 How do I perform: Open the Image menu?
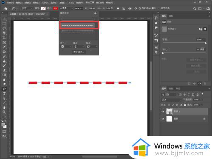pyautogui.click(x=28, y=3)
